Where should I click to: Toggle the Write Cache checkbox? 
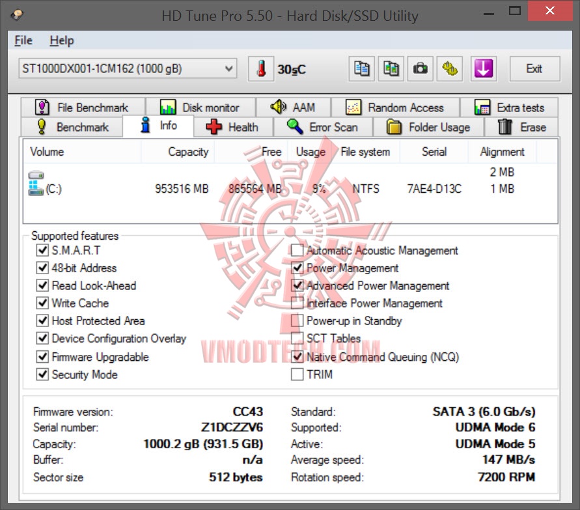click(x=42, y=303)
